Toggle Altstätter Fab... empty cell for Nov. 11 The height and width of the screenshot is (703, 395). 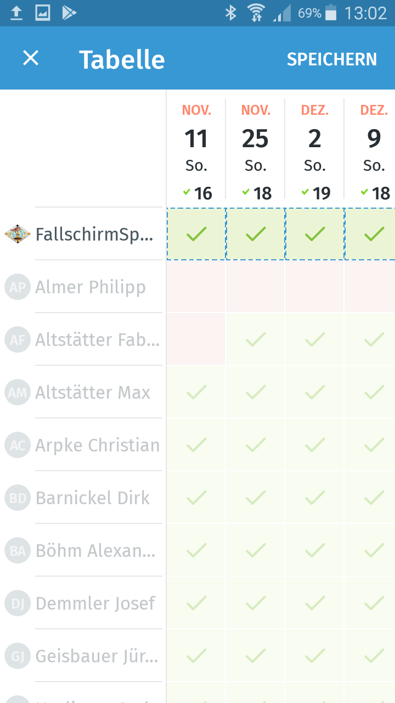[196, 339]
